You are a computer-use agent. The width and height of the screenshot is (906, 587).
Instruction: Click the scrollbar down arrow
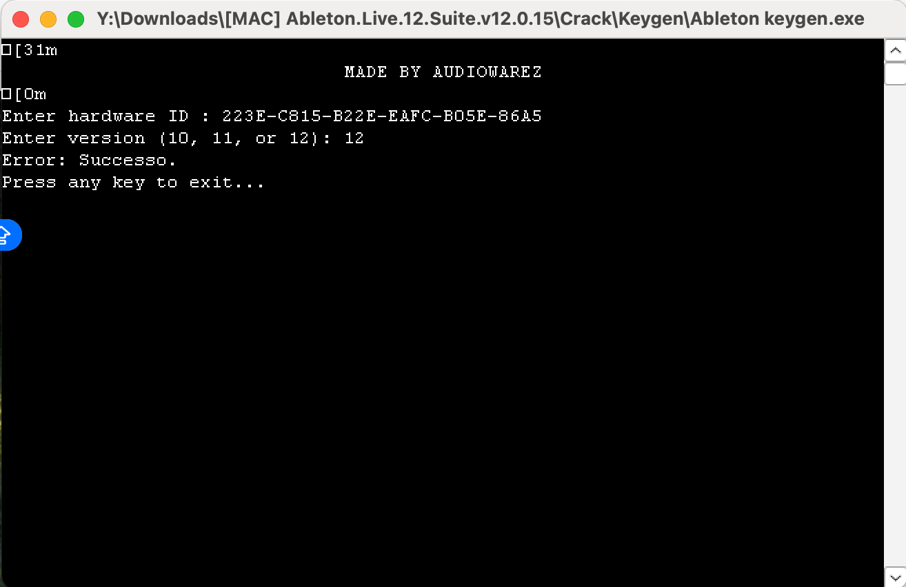(x=895, y=576)
